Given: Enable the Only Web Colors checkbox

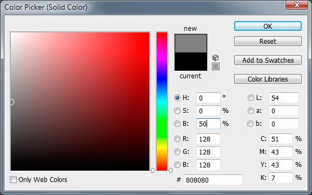Looking at the screenshot, I should point(13,180).
